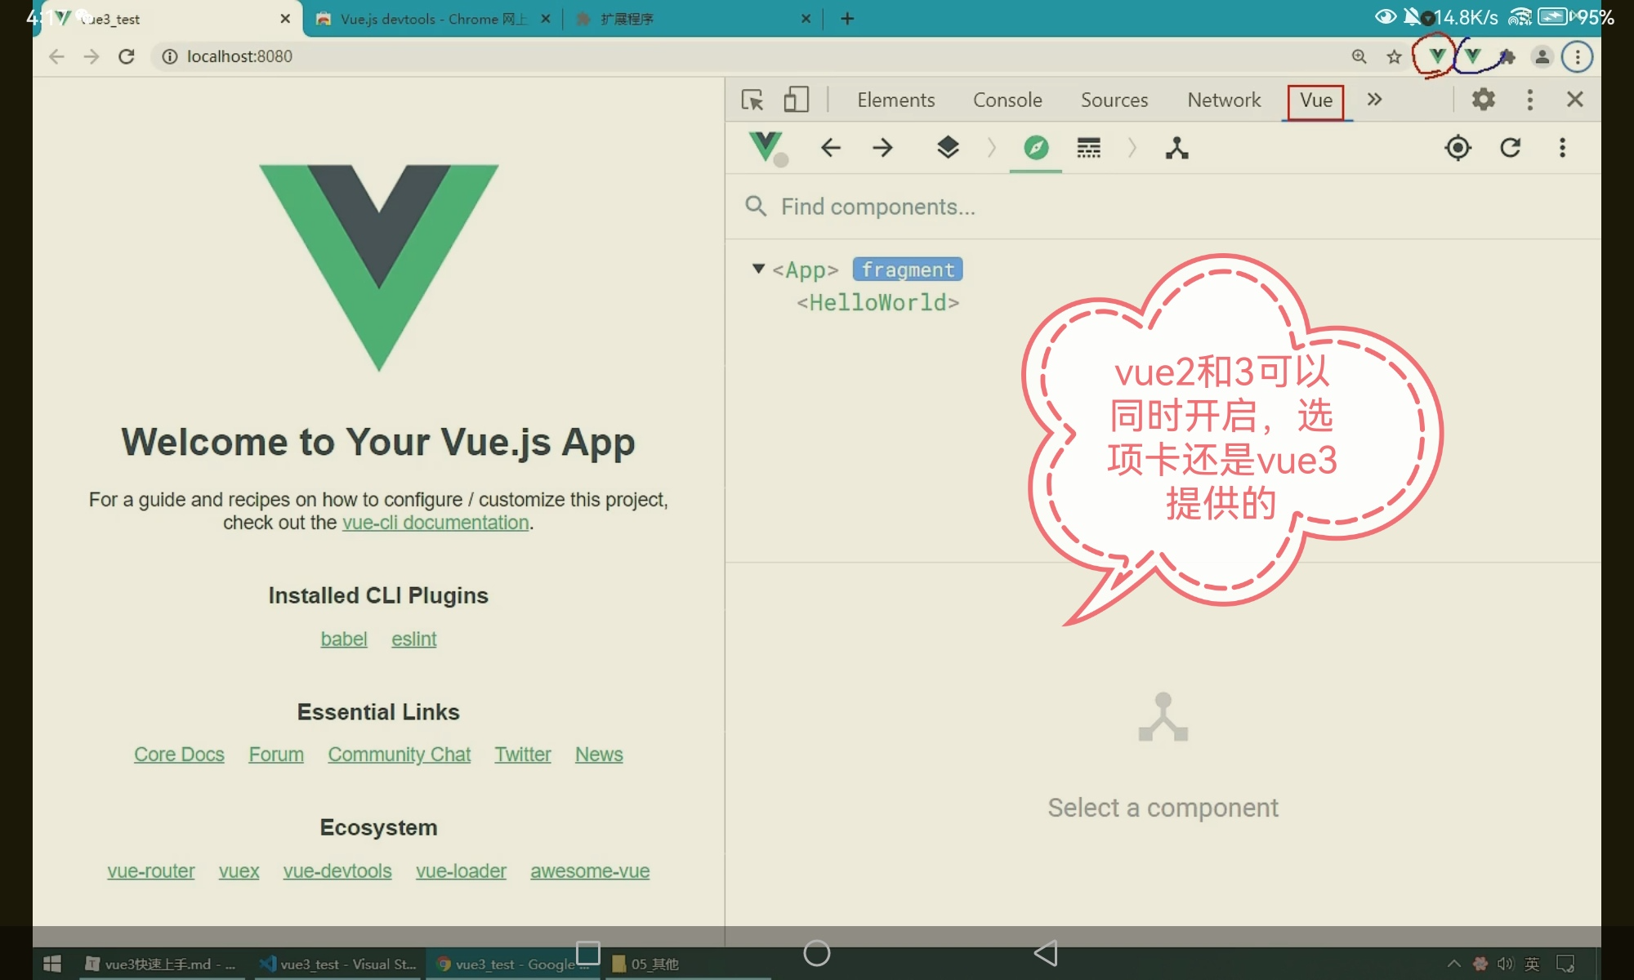The image size is (1634, 980).
Task: Bookmark this page with star icon
Action: pos(1394,56)
